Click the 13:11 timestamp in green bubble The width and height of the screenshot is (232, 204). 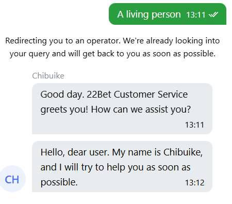tap(196, 15)
